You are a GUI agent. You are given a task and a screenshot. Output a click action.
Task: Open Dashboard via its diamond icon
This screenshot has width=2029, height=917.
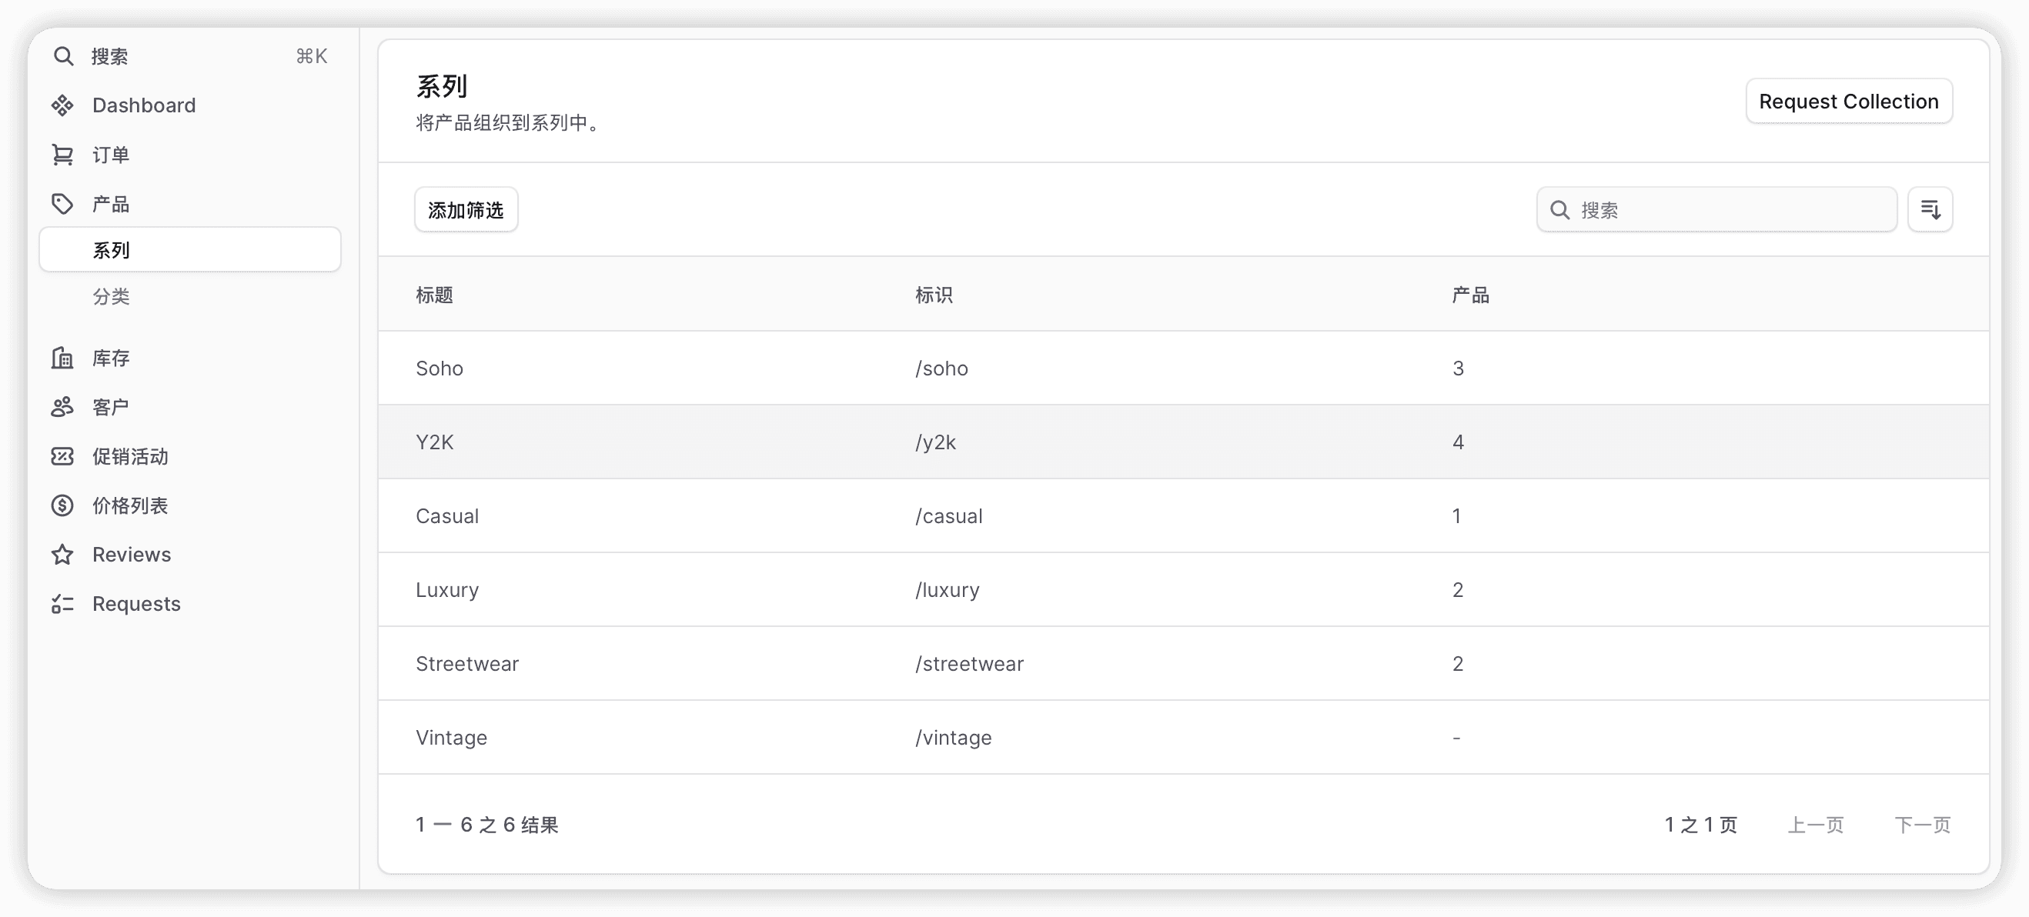point(63,105)
